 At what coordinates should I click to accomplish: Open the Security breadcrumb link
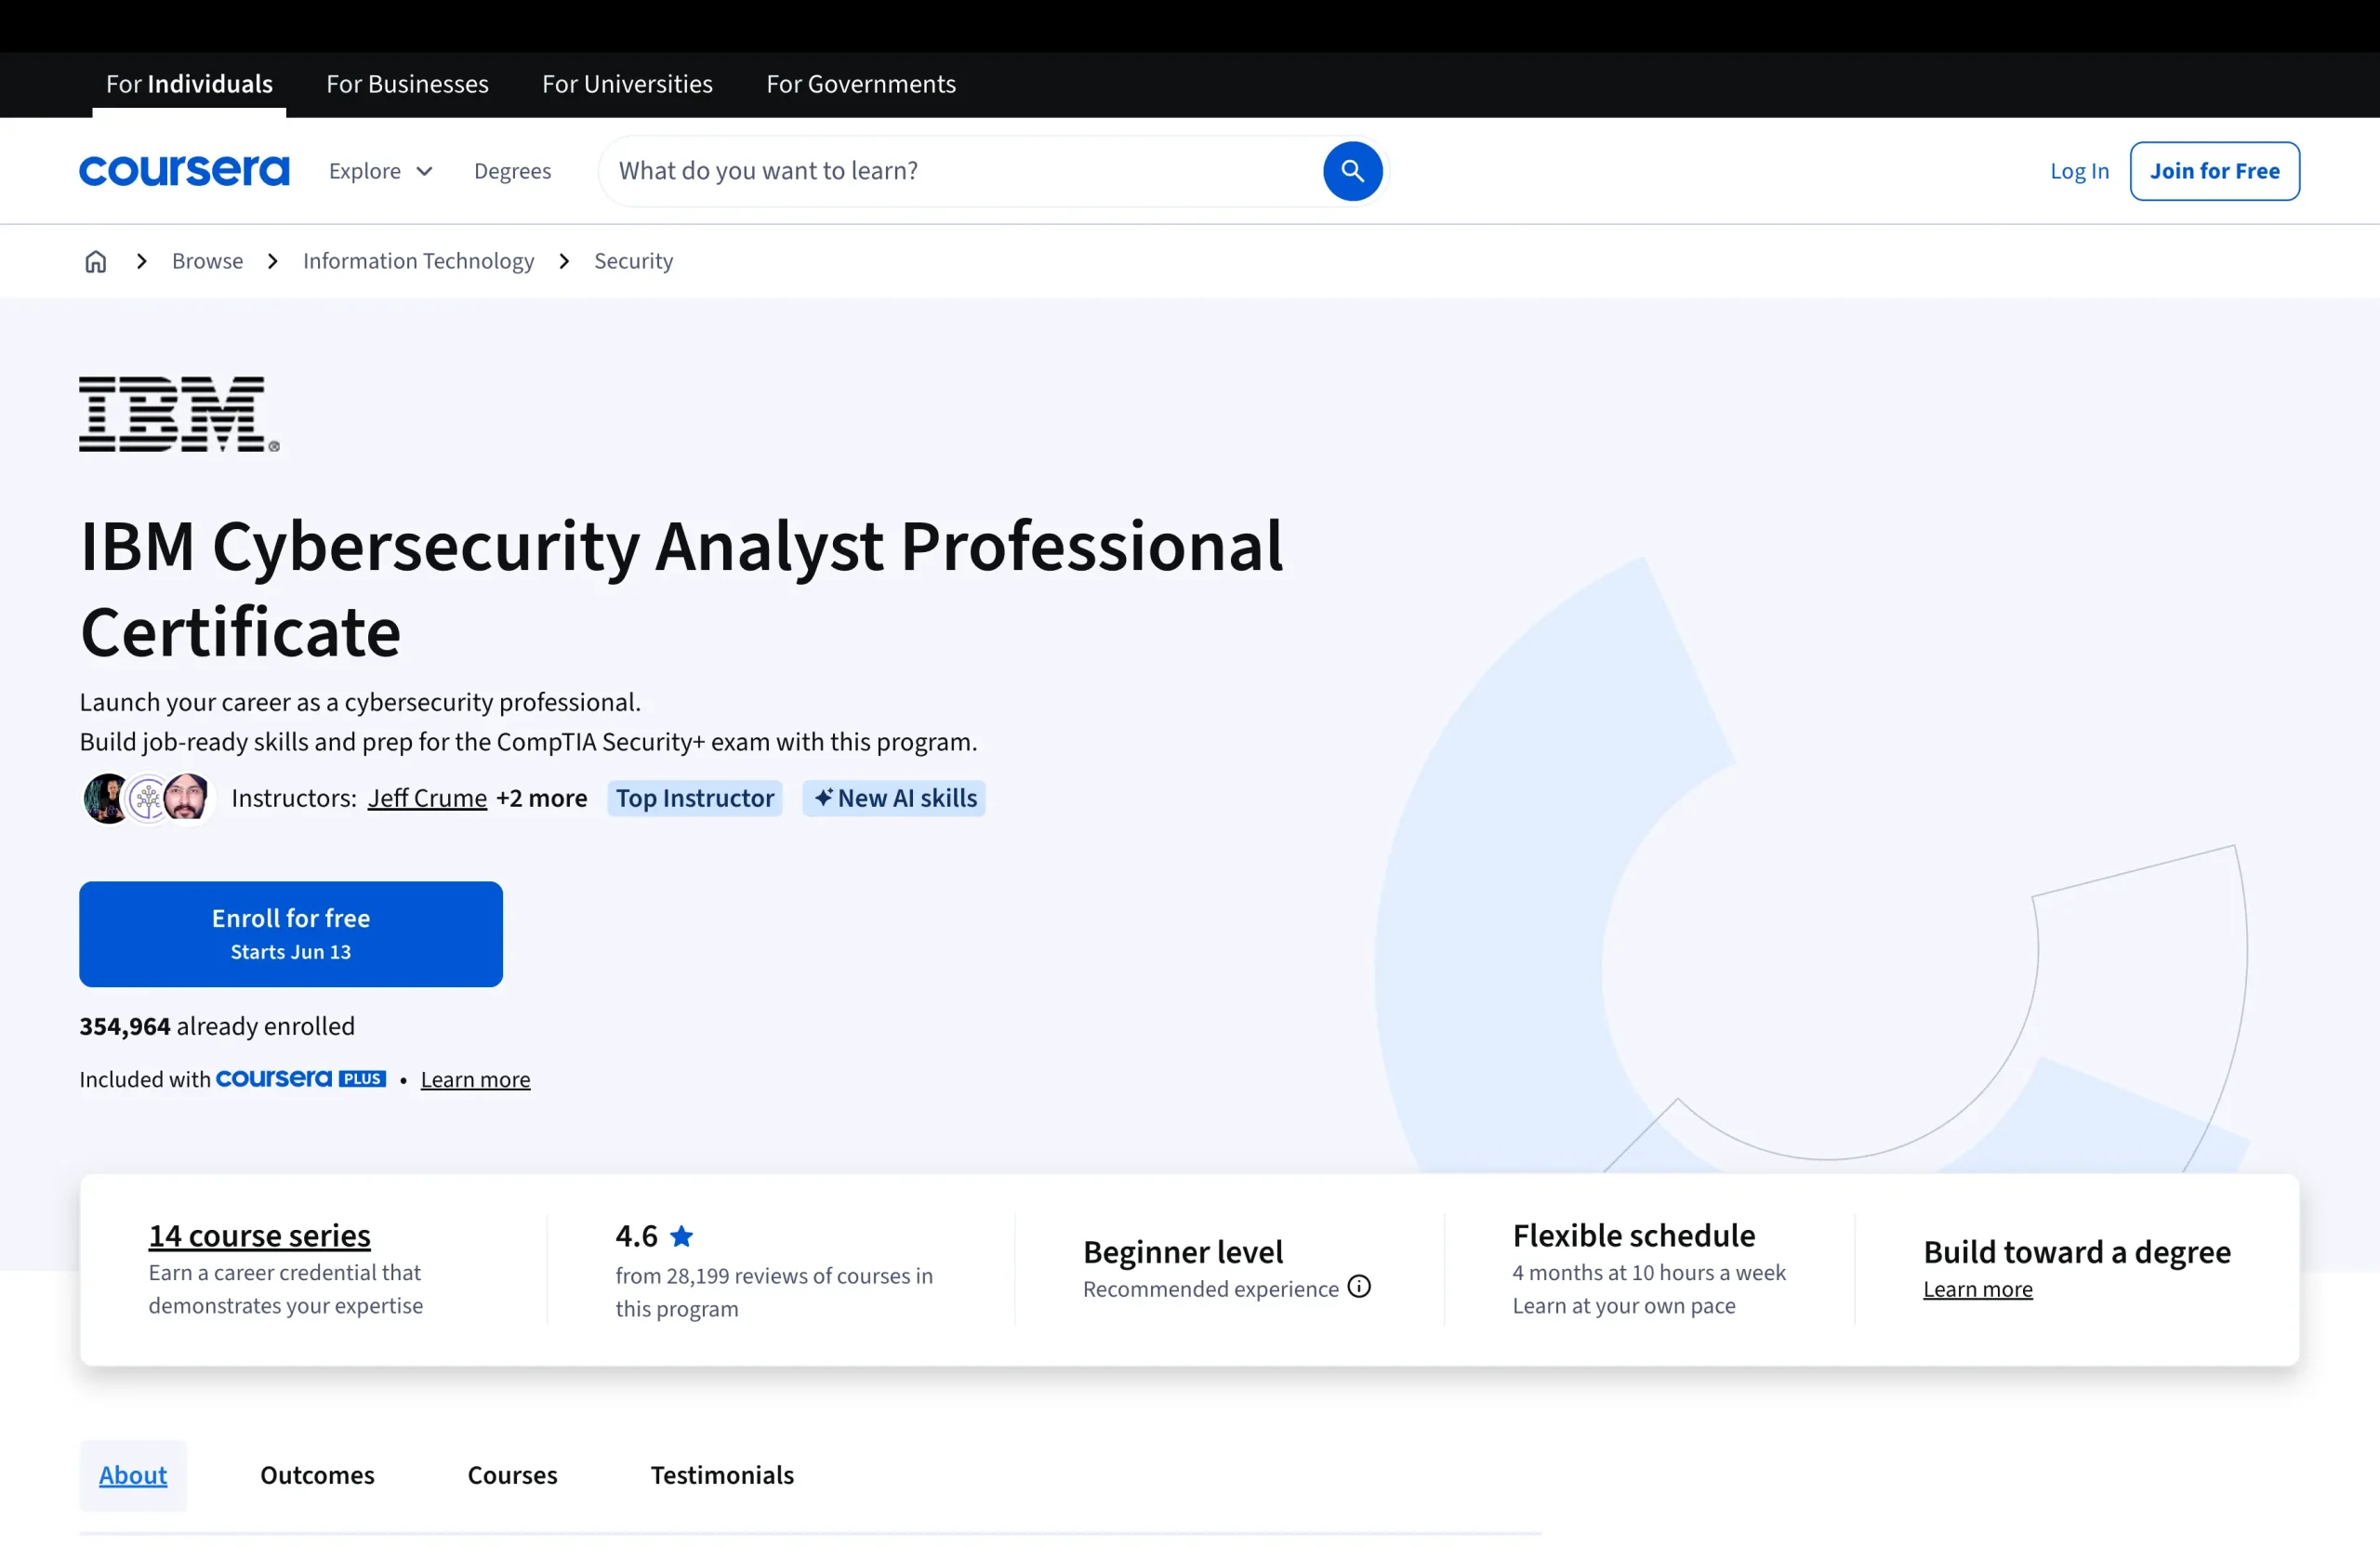tap(633, 261)
